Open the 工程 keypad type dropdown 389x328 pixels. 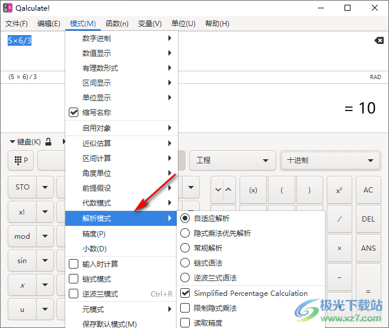232,160
